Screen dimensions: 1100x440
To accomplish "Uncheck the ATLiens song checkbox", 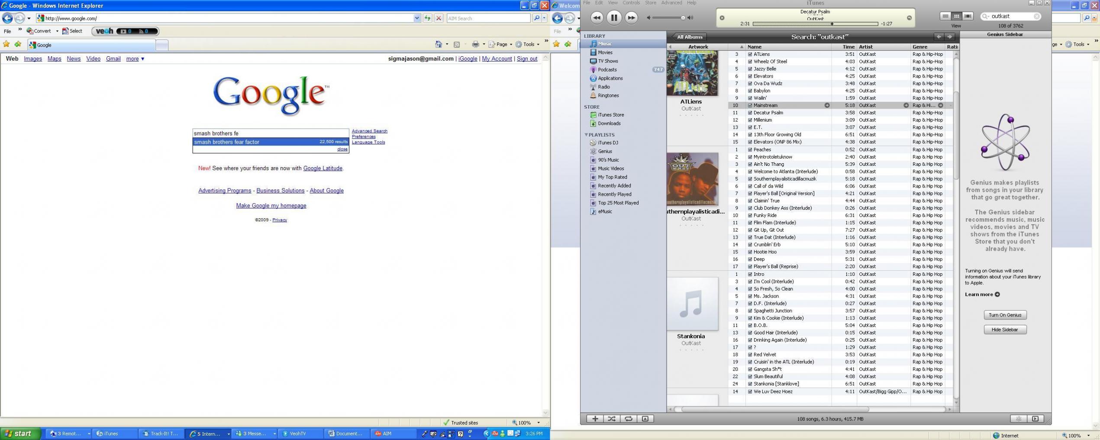I will [750, 55].
